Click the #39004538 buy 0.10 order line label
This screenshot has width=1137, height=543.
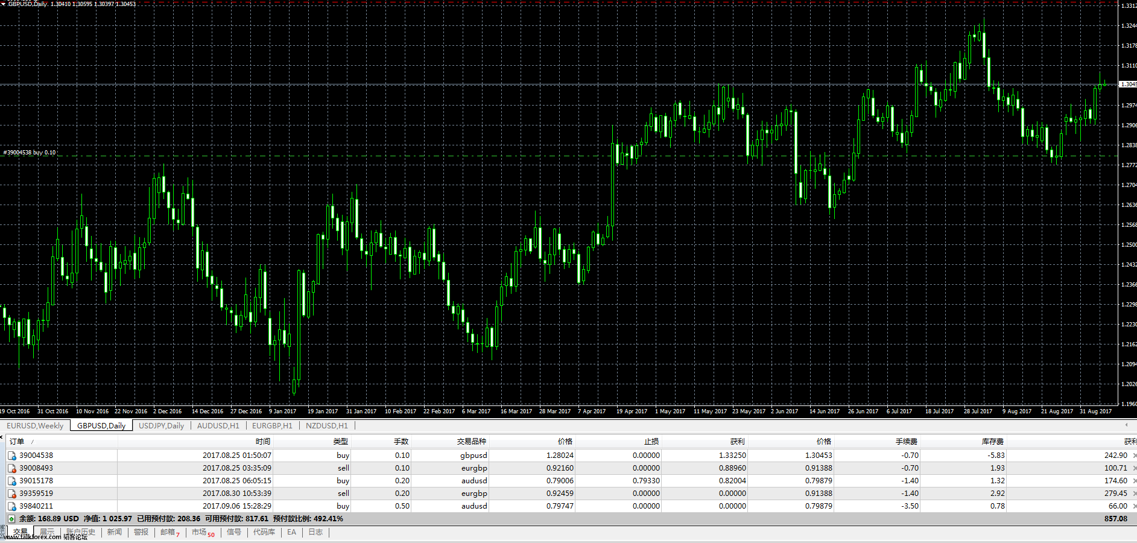(x=30, y=153)
